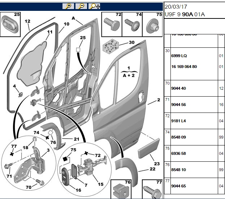Click part number 16 169 064 80
Viewport: 225px width, 199px height.
(x=184, y=67)
